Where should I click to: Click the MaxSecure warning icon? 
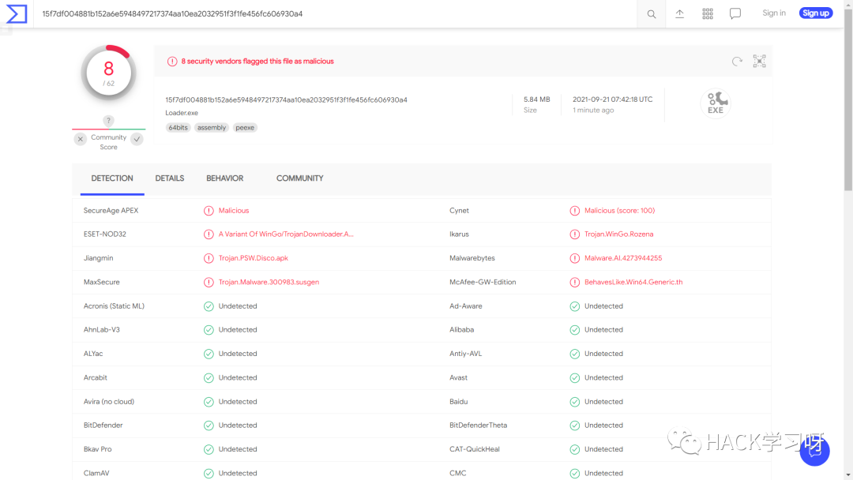209,282
